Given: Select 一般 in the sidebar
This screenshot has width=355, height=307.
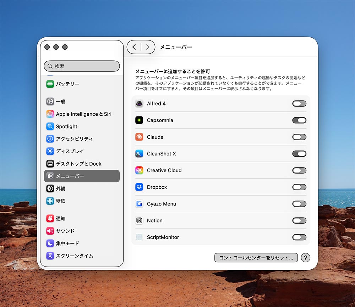Looking at the screenshot, I should point(82,102).
